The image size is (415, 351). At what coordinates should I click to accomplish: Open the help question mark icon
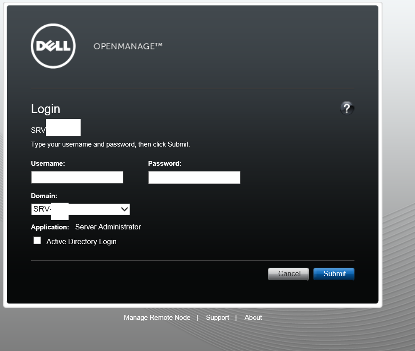pos(347,108)
